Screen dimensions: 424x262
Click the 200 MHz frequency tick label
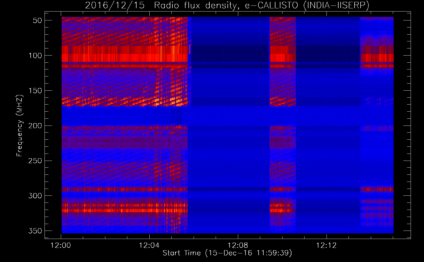[x=35, y=126]
